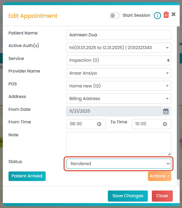This screenshot has width=182, height=208.
Task: Click the appointment info icon
Action: coord(157,16)
